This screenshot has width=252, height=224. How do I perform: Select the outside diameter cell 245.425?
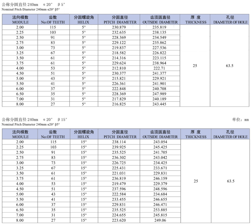(x=160, y=147)
